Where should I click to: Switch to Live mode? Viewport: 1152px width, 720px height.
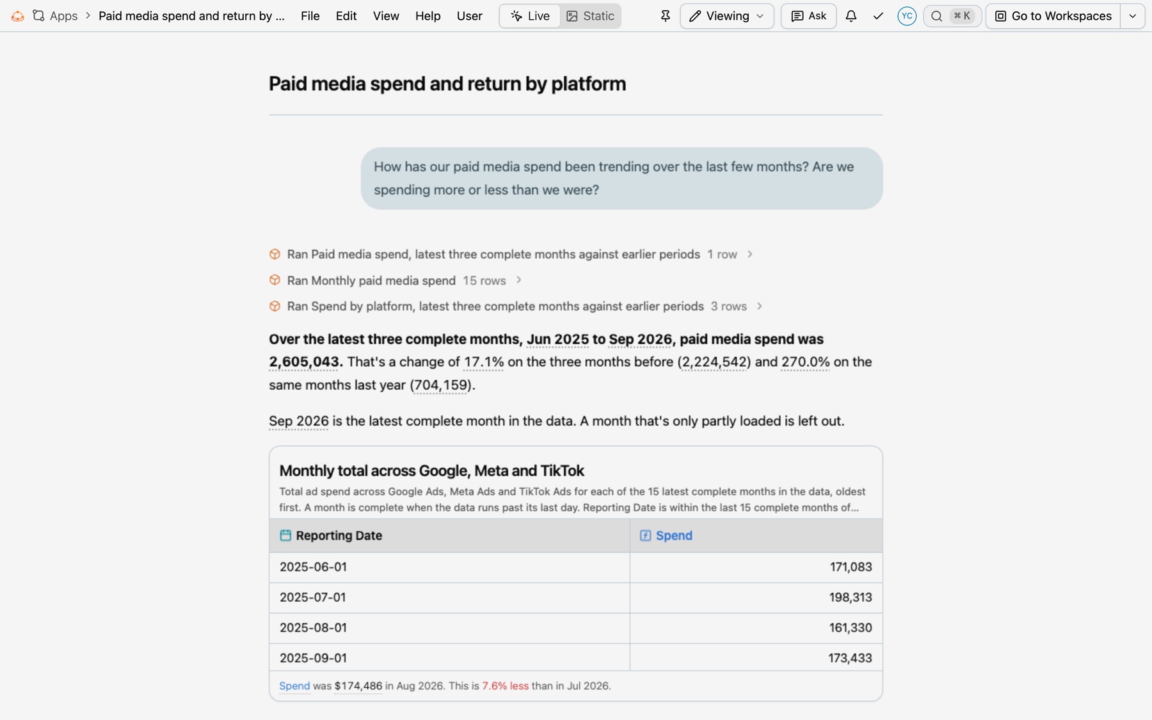click(x=530, y=16)
